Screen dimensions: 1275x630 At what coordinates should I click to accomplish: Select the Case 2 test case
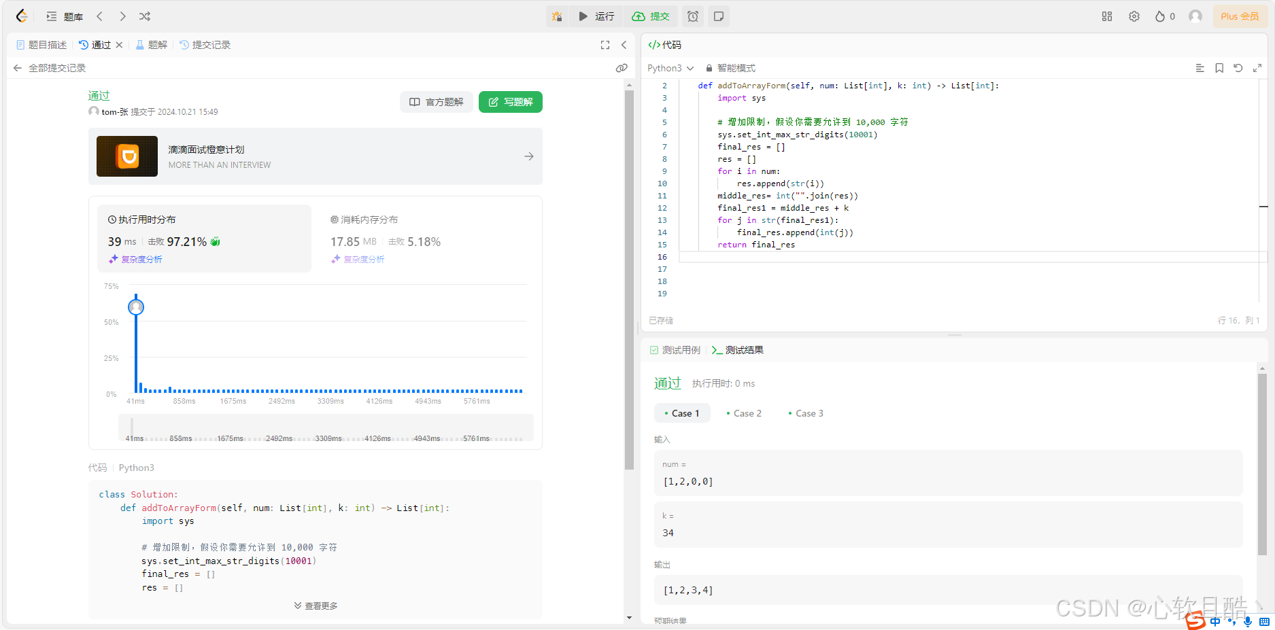746,413
